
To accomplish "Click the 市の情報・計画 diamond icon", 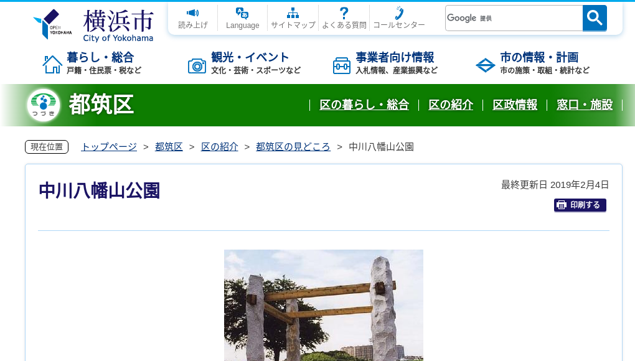I will (485, 64).
